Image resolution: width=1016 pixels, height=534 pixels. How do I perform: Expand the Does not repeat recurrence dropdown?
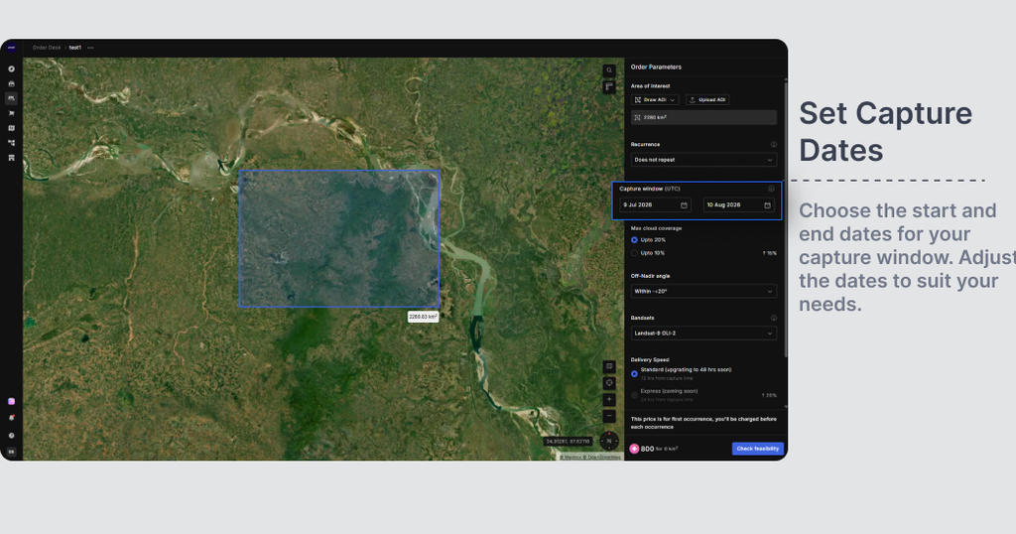point(703,160)
